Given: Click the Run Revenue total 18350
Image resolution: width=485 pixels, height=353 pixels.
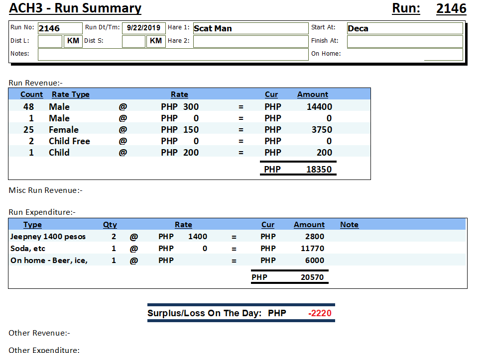Looking at the screenshot, I should tap(319, 169).
